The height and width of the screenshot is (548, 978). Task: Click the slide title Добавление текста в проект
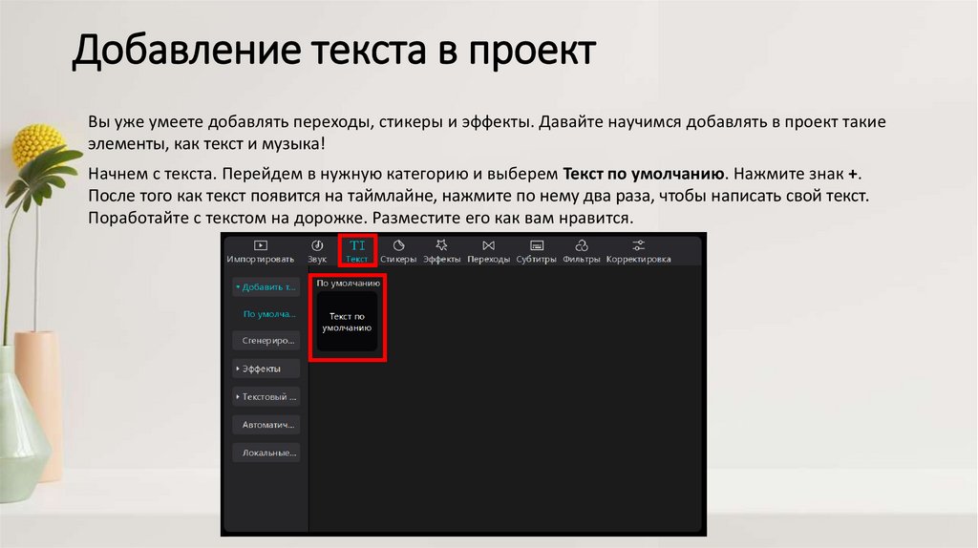tap(334, 52)
